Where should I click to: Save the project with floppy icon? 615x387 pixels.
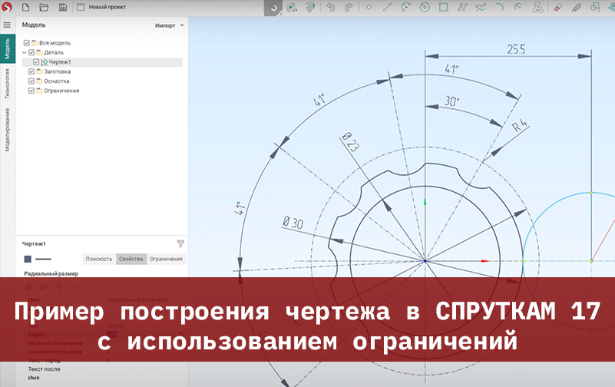[63, 7]
